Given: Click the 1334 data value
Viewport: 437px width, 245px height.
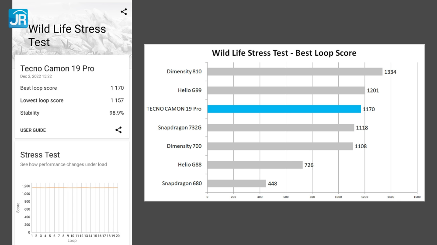Looking at the screenshot, I should point(390,72).
